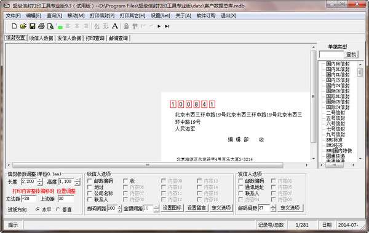
Task: Click the 设置图标 button
Action: (172, 208)
